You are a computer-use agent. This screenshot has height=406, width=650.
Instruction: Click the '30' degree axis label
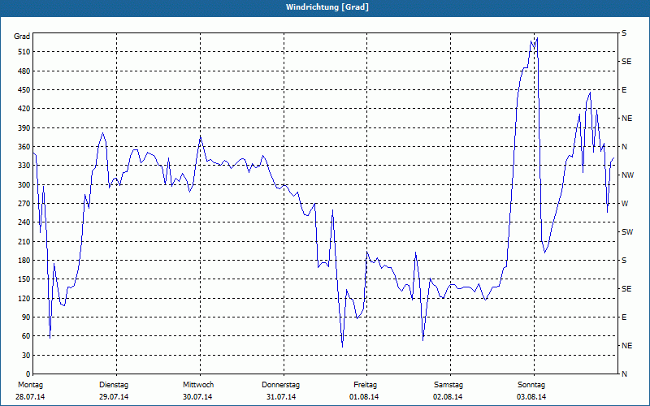26,355
